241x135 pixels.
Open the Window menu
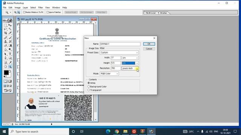(56, 7)
